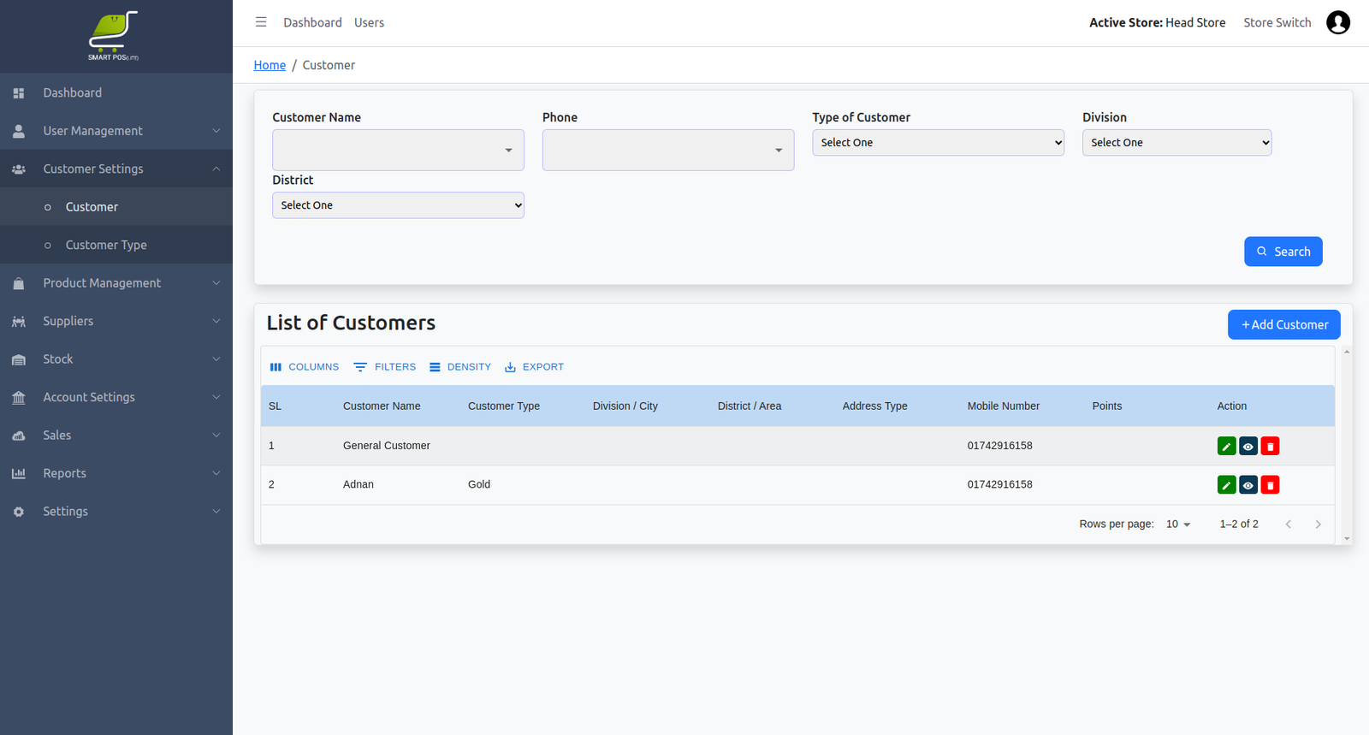1369x735 pixels.
Task: Delete Adnan with red trash icon
Action: click(x=1270, y=485)
